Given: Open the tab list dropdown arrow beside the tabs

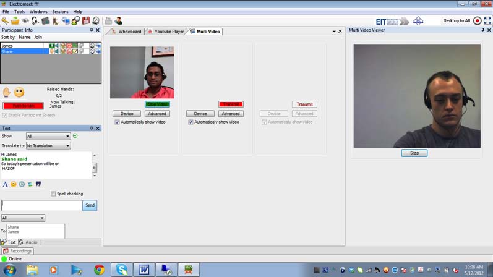Looking at the screenshot, I should tap(334, 32).
